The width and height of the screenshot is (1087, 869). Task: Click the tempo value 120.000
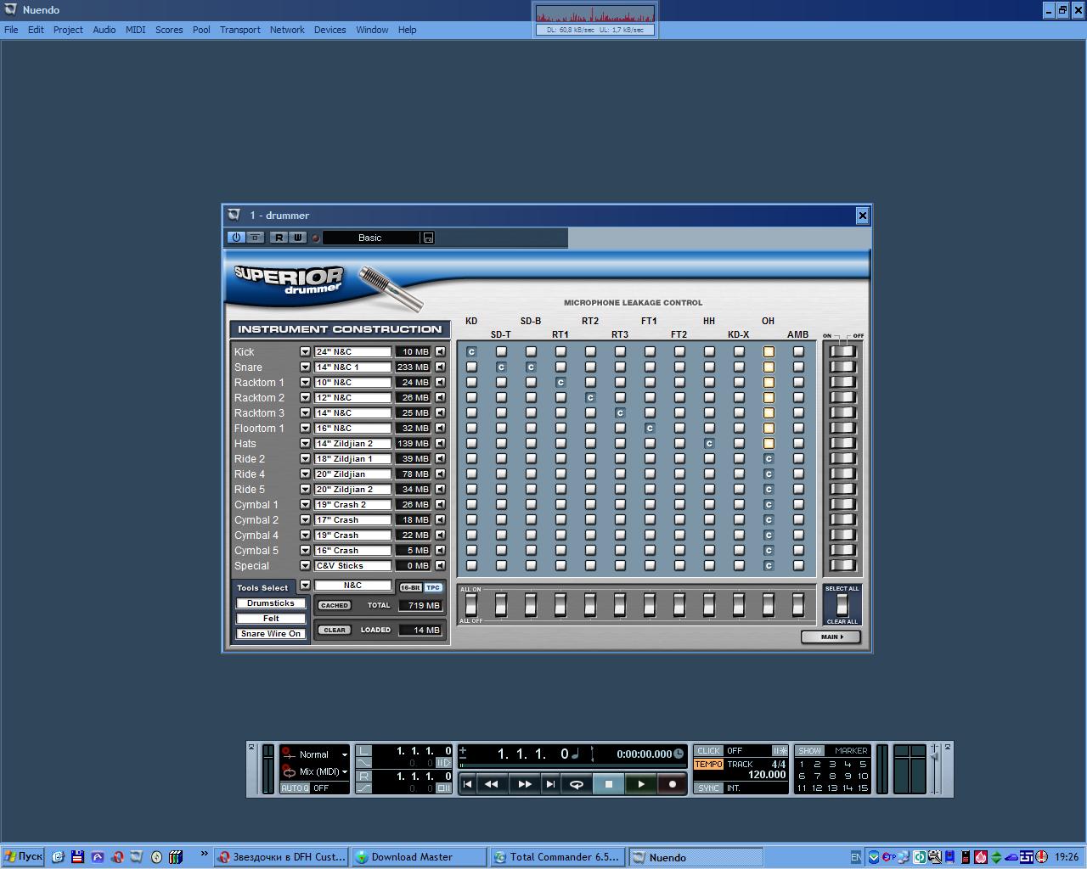click(x=767, y=775)
